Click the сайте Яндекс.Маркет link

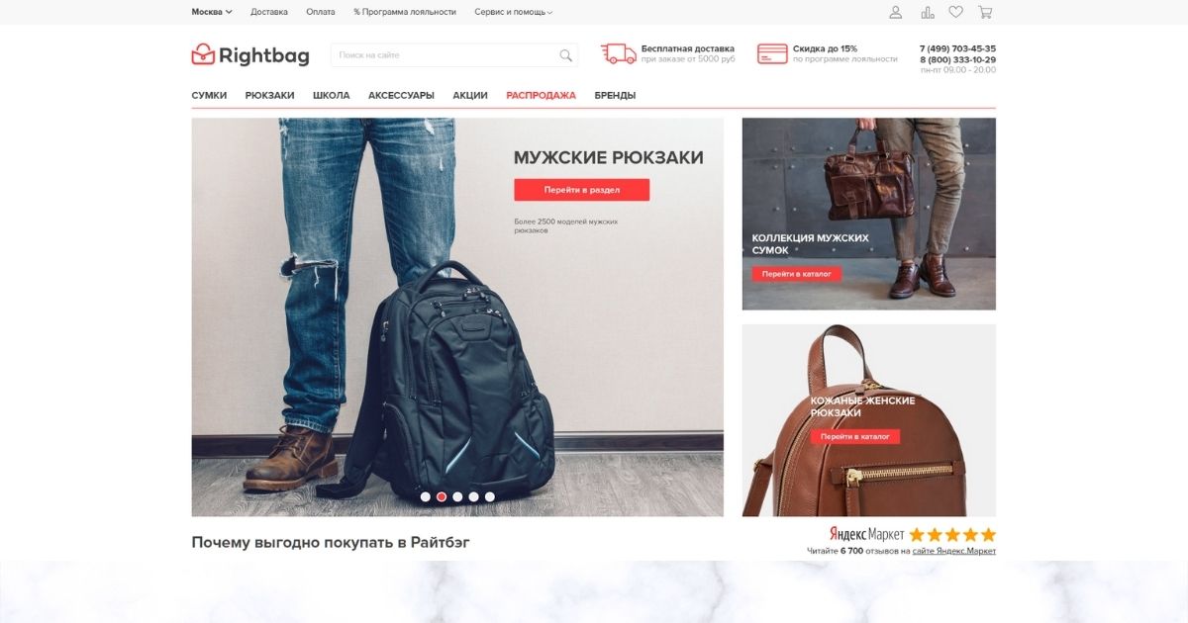click(954, 551)
